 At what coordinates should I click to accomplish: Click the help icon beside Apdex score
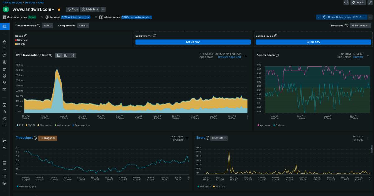coord(277,55)
